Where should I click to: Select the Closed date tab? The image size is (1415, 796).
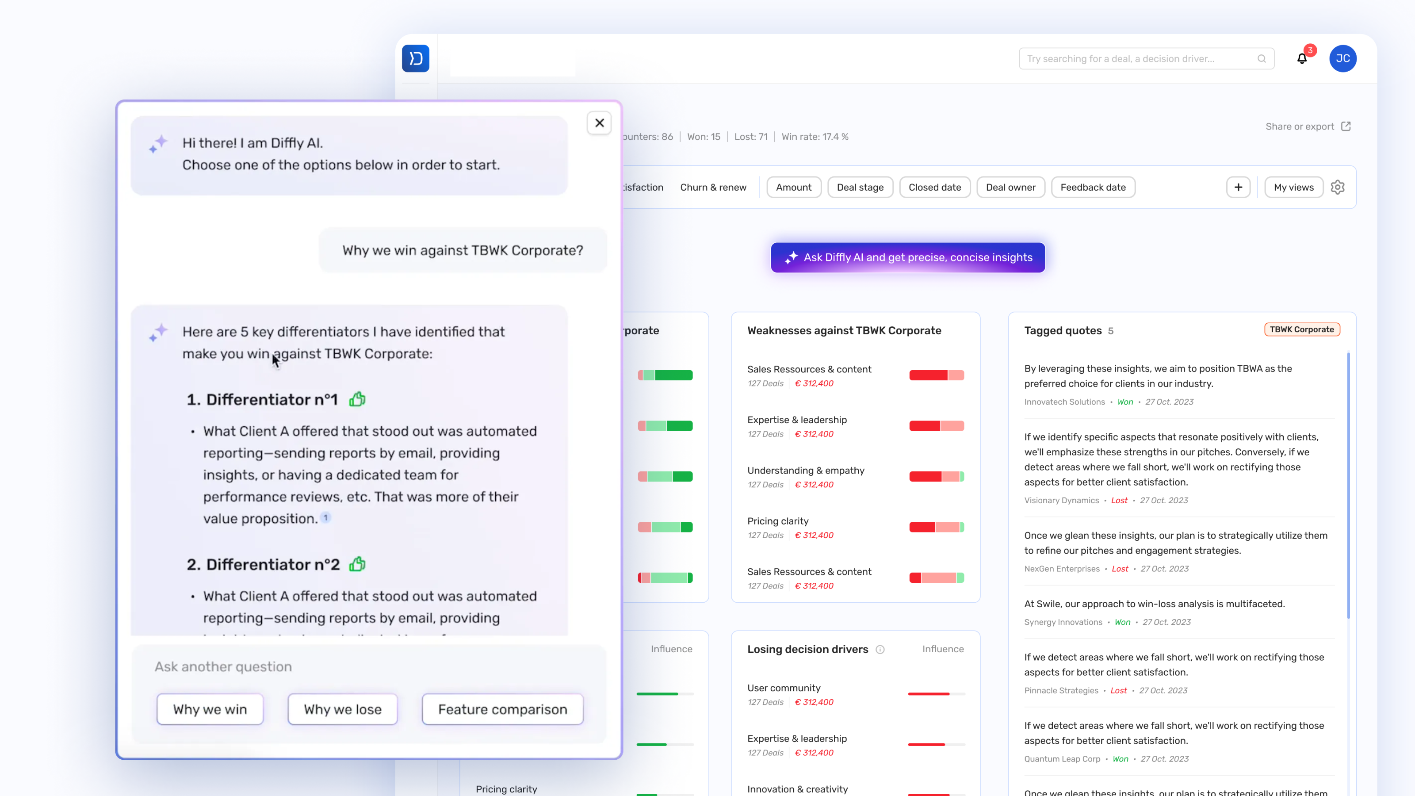[x=935, y=188]
